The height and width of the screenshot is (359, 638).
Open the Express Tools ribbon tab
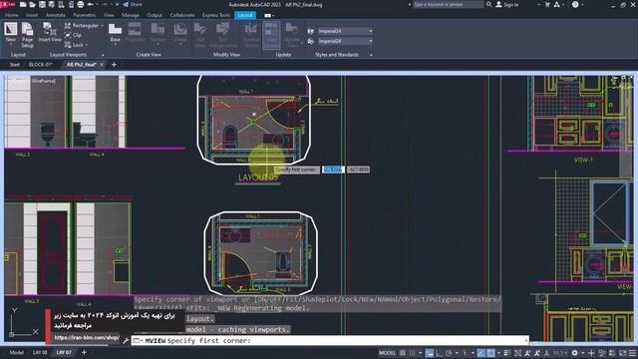coord(216,15)
